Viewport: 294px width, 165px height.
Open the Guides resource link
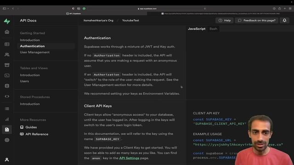(x=28, y=127)
